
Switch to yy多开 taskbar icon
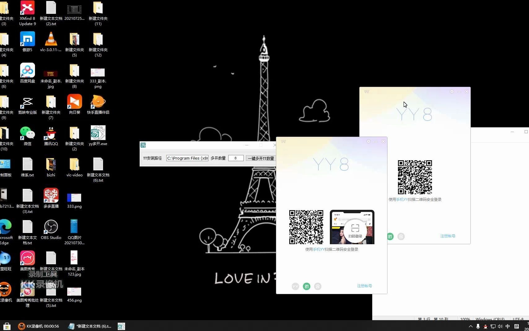click(x=121, y=326)
